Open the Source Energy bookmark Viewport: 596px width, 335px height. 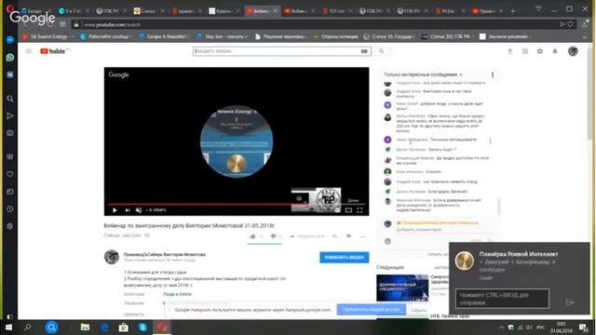pyautogui.click(x=47, y=37)
